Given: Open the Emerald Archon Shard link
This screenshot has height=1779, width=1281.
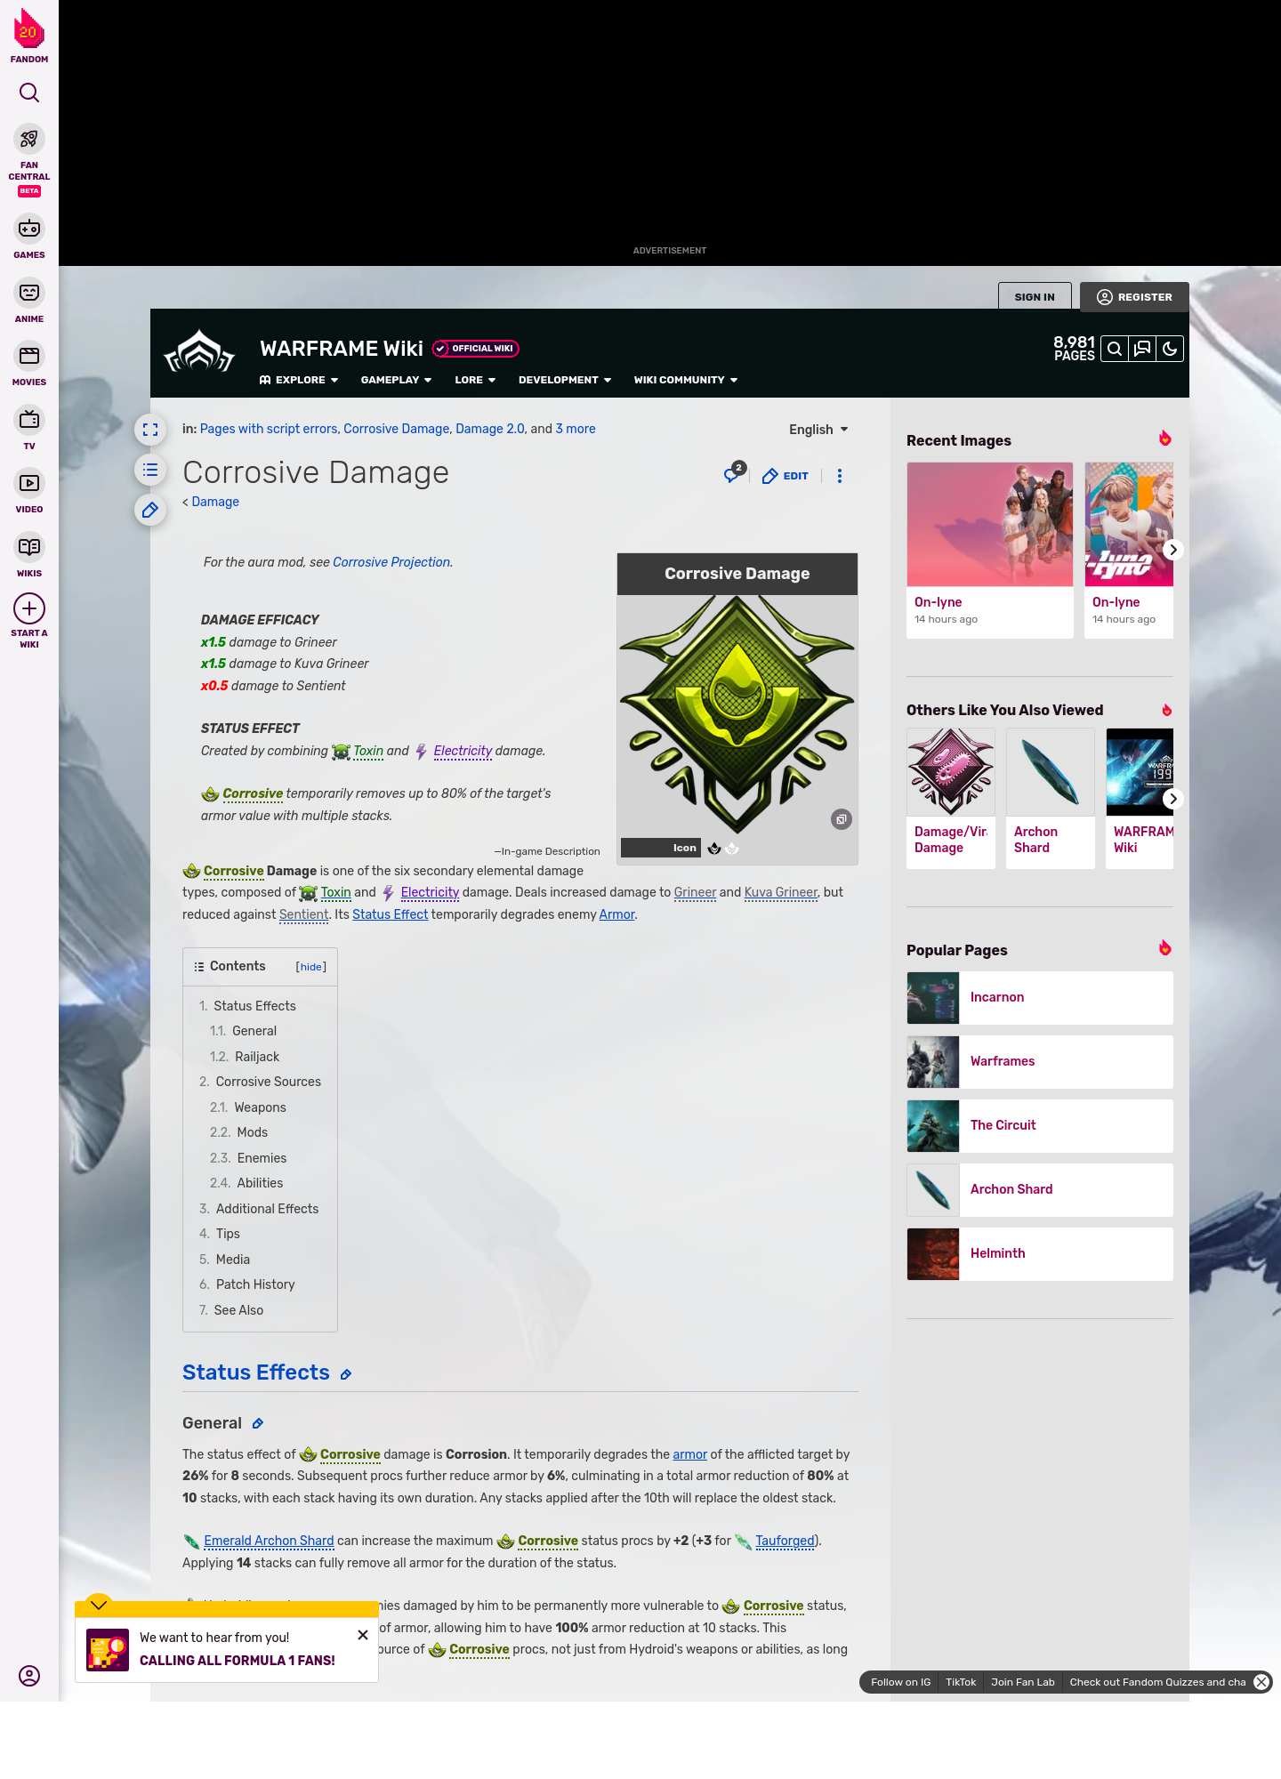Looking at the screenshot, I should click(x=269, y=1541).
